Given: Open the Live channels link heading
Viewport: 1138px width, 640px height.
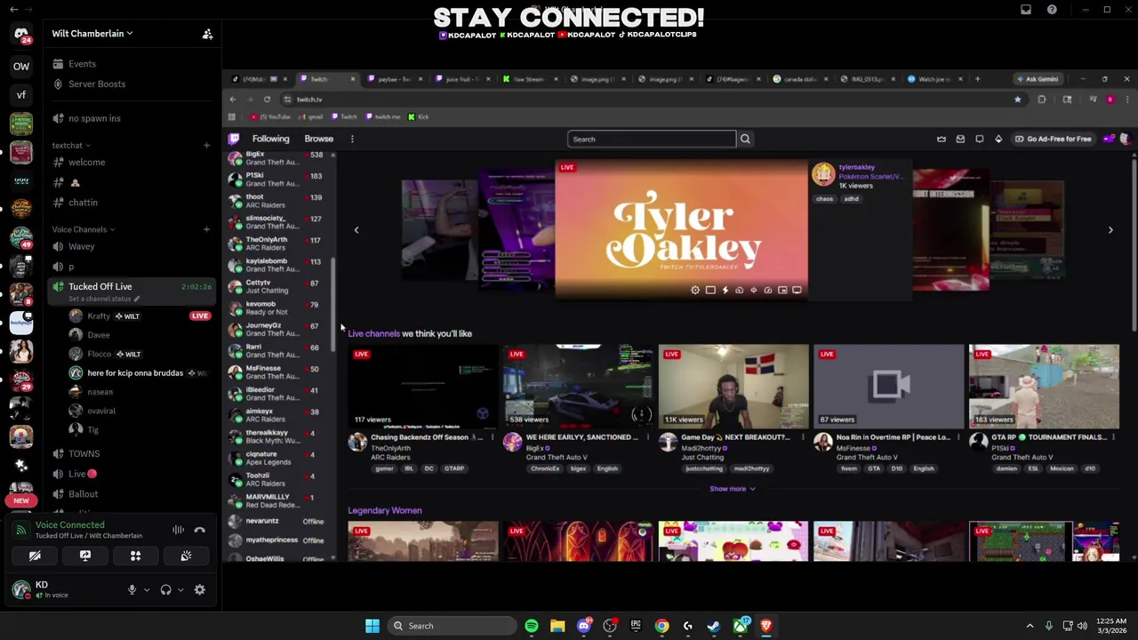Looking at the screenshot, I should (x=373, y=334).
